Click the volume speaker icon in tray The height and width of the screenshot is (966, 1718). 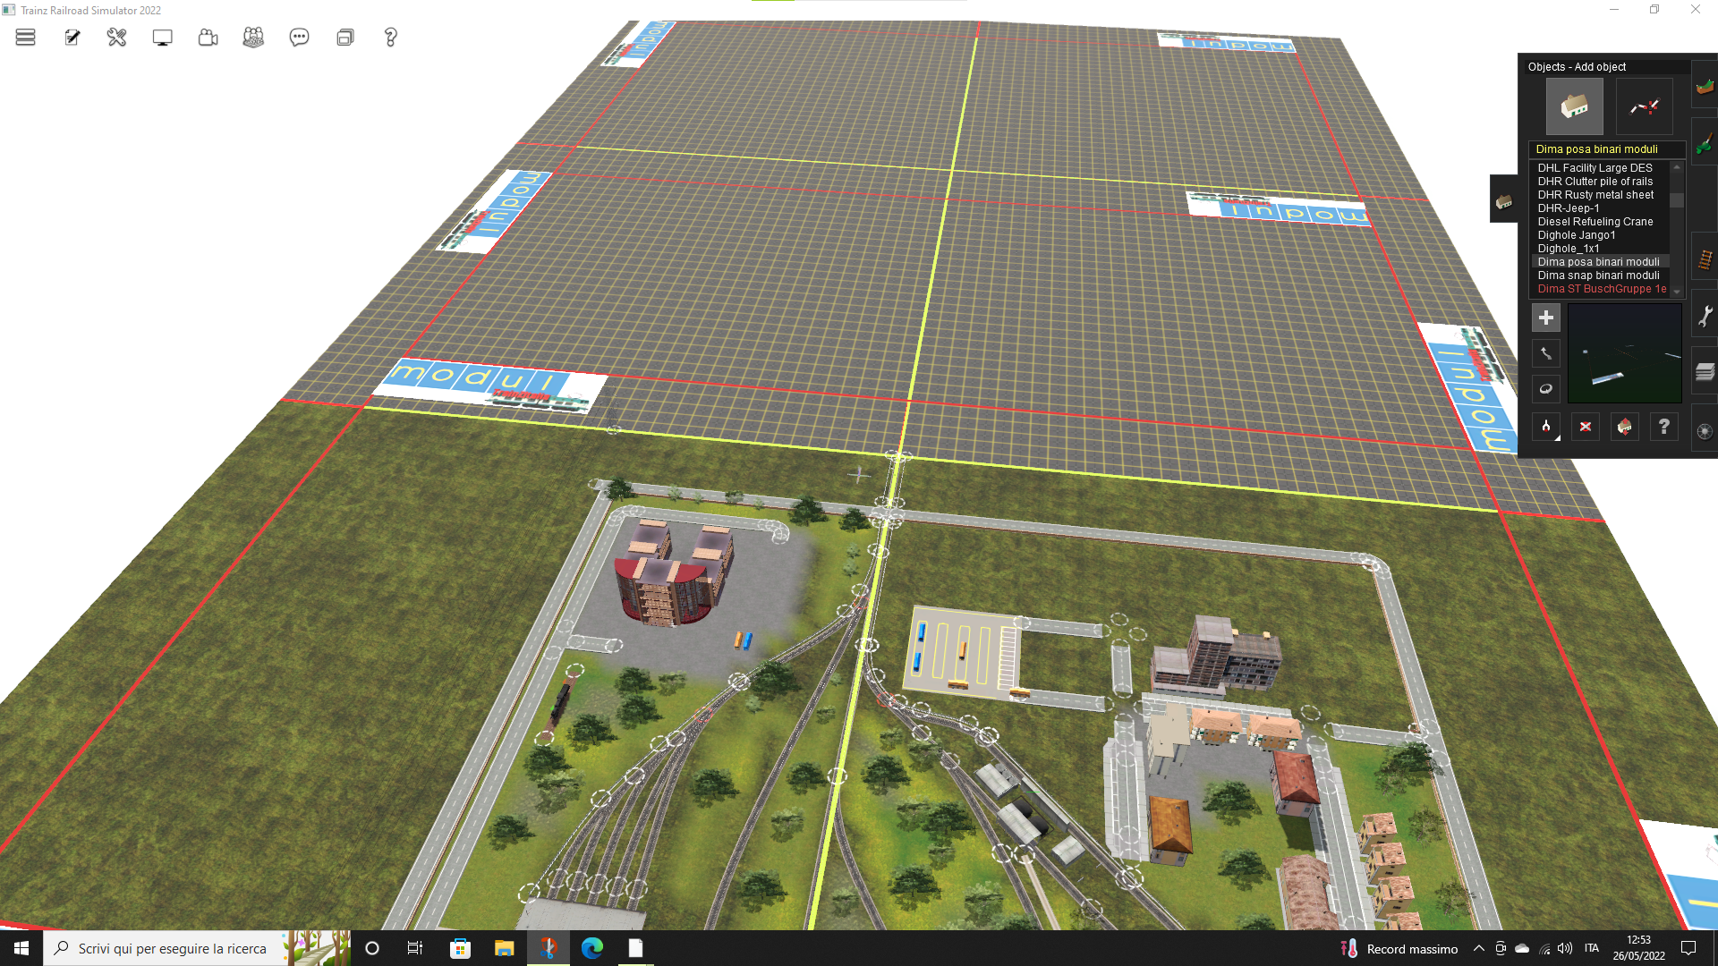1565,949
